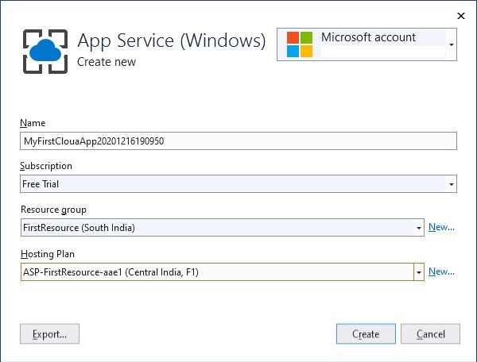Viewport: 477px width, 362px height.
Task: Cancel the App Service creation
Action: 430,334
